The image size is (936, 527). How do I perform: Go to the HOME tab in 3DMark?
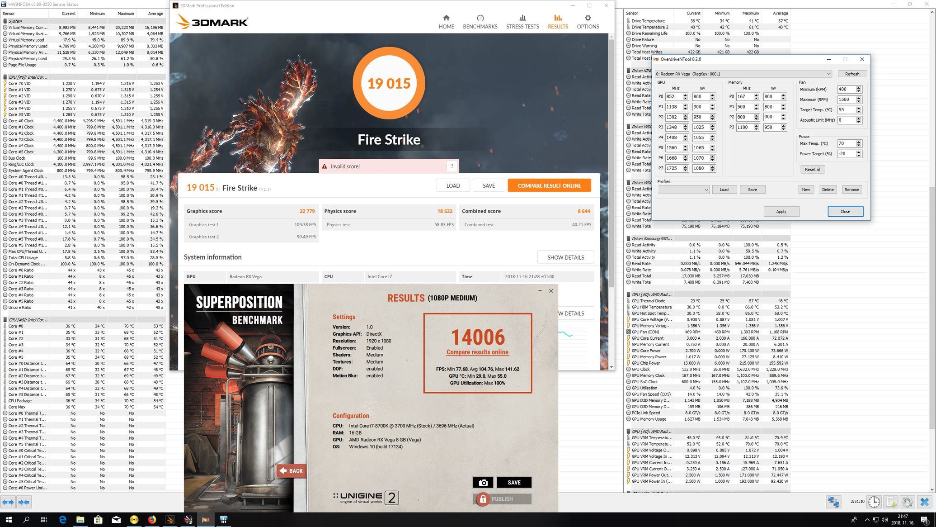(446, 22)
